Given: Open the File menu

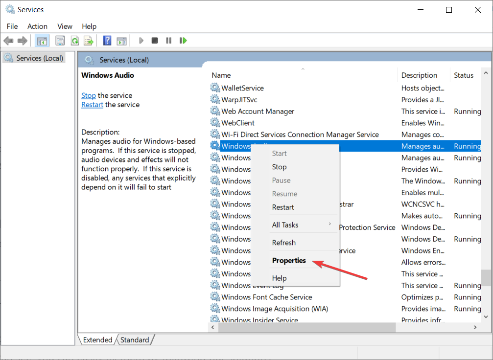Looking at the screenshot, I should (x=12, y=26).
